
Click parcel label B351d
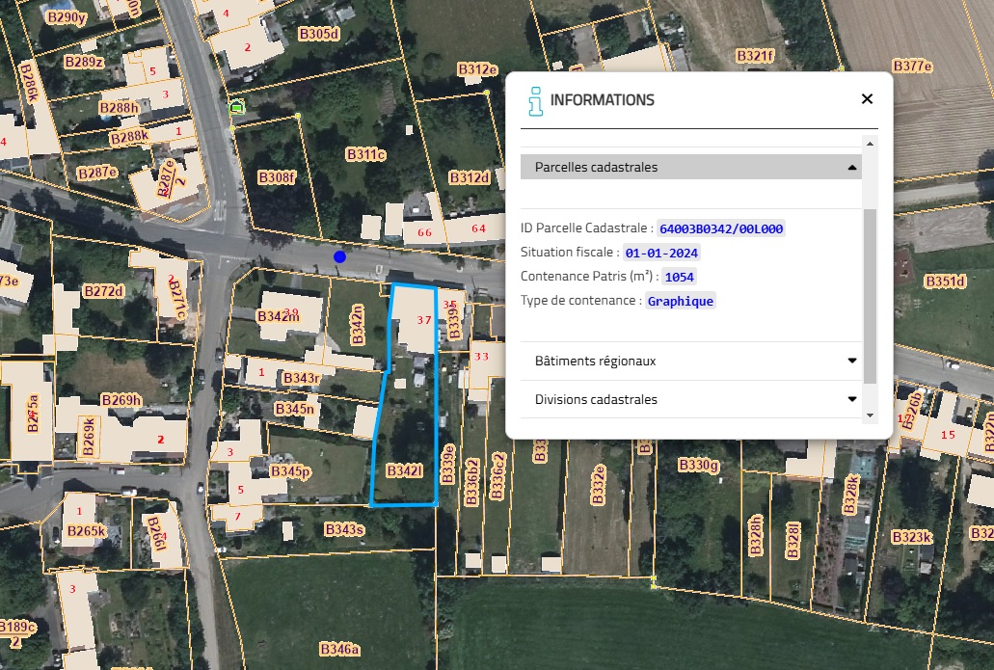click(945, 281)
